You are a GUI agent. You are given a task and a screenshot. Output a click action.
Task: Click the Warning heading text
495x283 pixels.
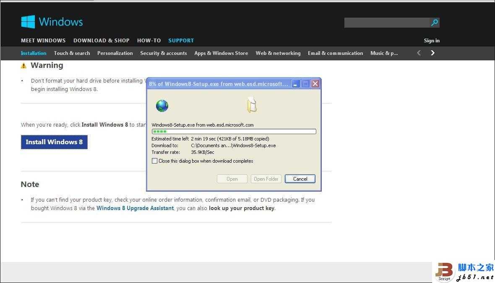click(47, 65)
